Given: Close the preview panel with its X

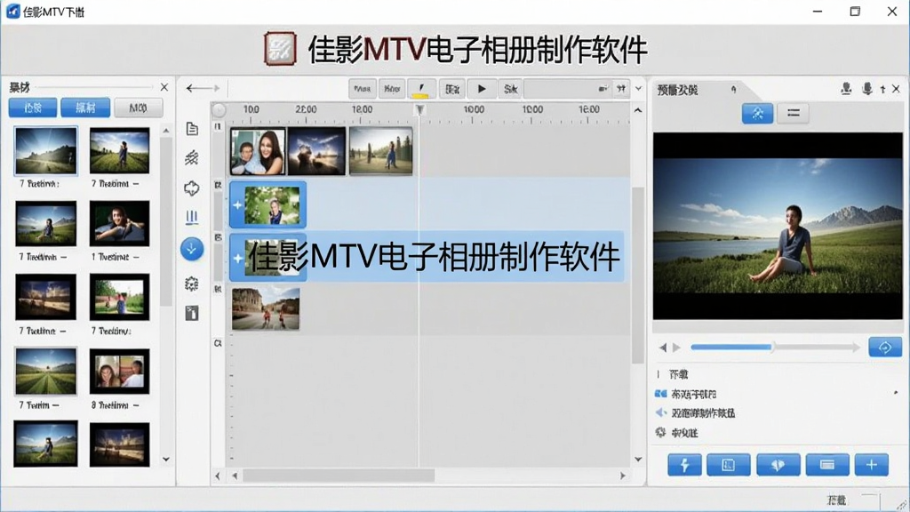Looking at the screenshot, I should [896, 89].
